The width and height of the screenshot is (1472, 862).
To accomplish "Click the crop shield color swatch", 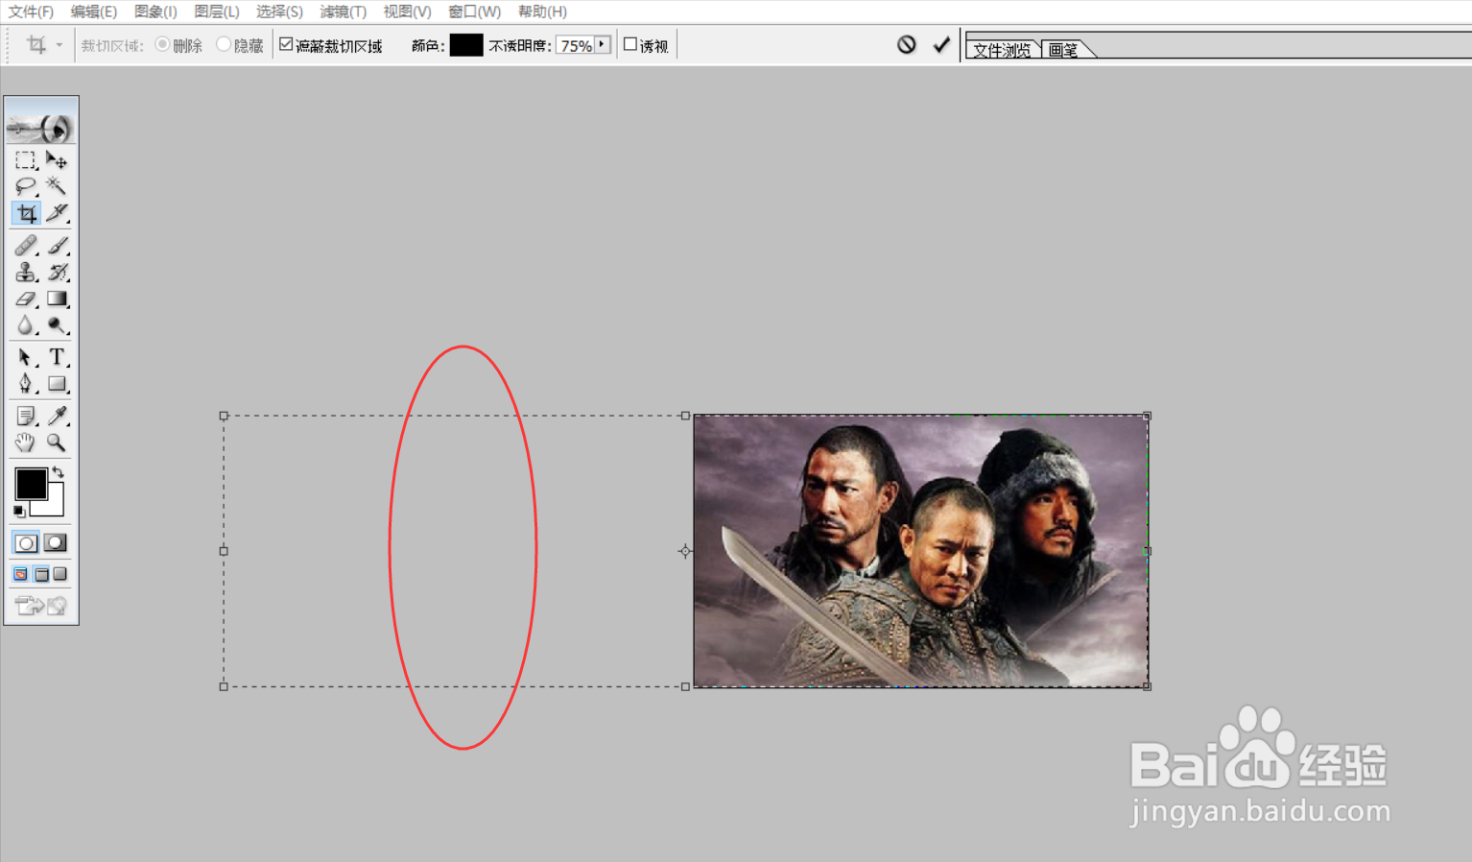I will [x=466, y=45].
